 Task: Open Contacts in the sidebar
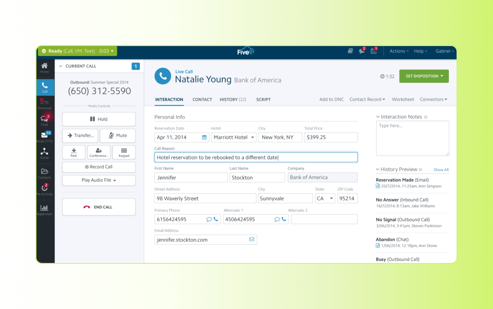click(x=44, y=173)
